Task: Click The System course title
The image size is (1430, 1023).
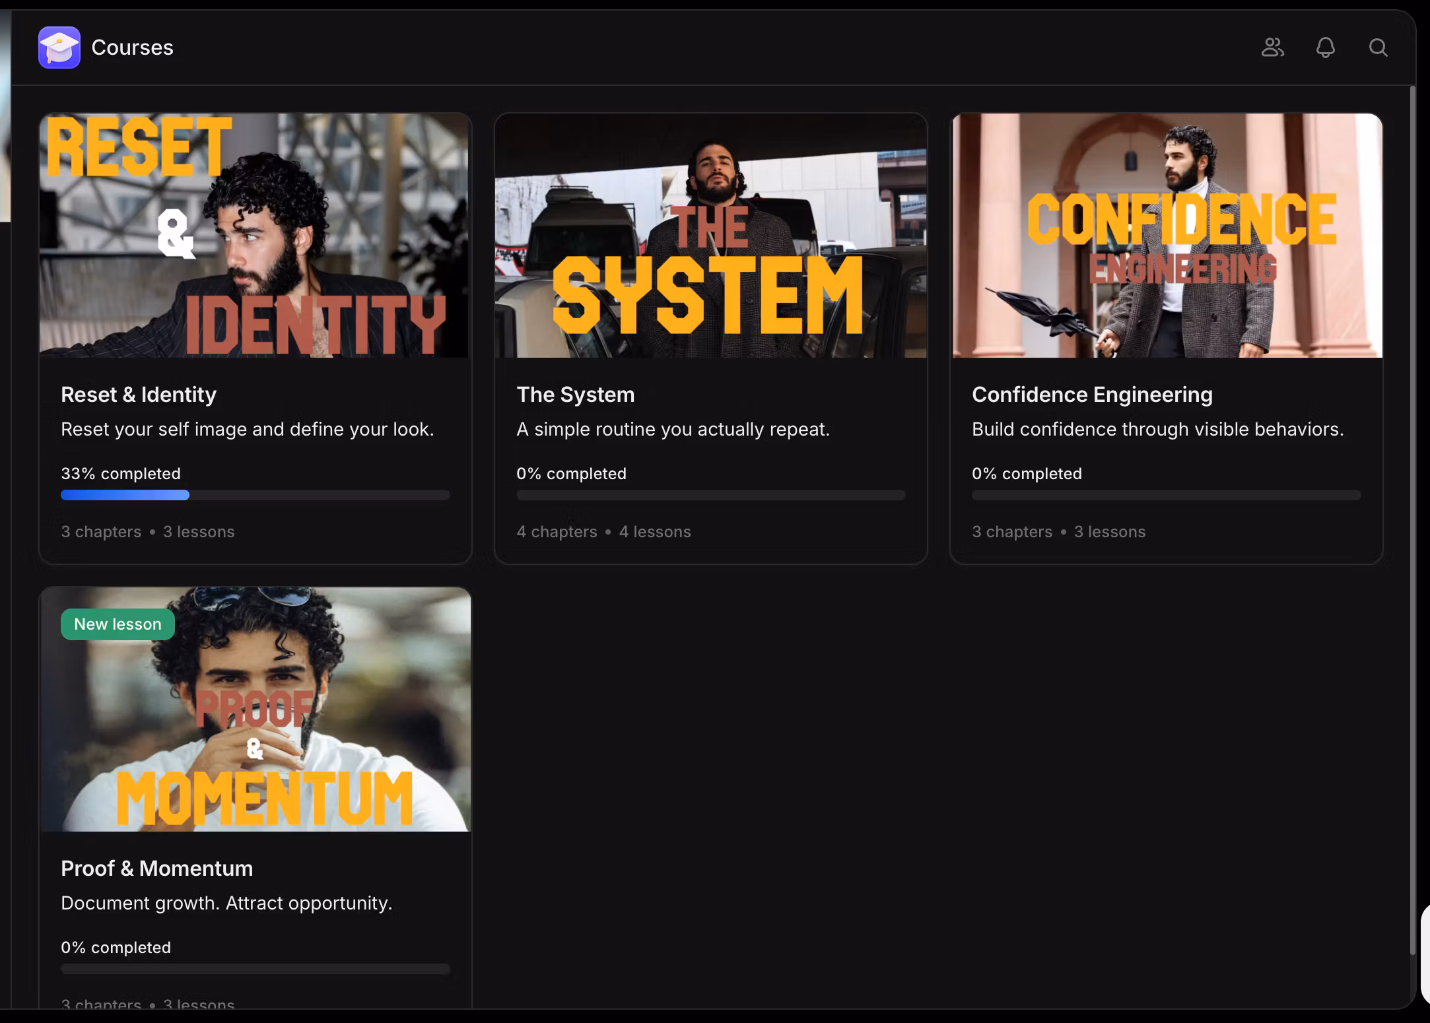Action: 575,394
